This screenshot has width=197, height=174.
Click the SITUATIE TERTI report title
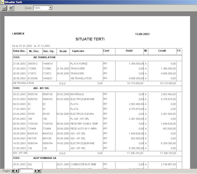click(x=90, y=39)
